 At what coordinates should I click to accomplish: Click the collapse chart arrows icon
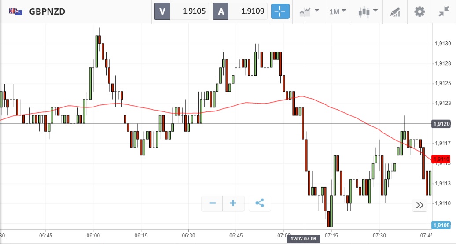coord(443,11)
